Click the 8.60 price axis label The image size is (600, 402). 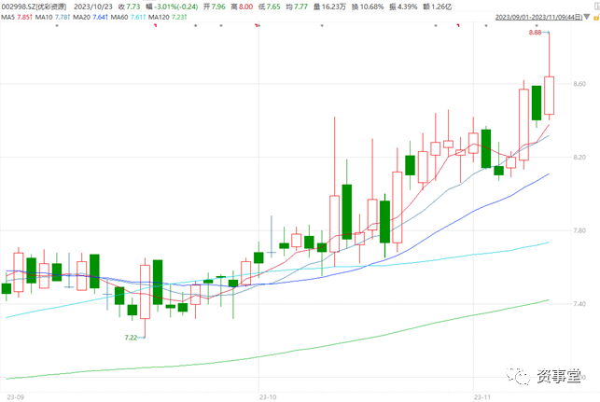[x=579, y=84]
